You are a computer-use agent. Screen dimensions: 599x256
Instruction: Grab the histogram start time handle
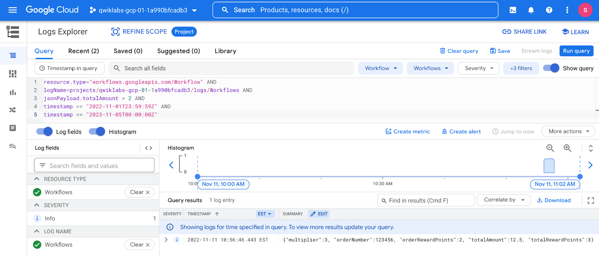click(198, 176)
